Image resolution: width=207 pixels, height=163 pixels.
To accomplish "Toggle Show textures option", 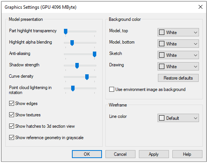I will [12, 115].
